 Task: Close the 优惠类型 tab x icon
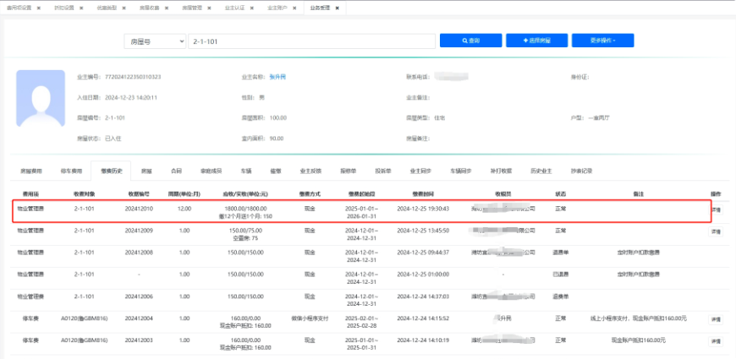125,7
